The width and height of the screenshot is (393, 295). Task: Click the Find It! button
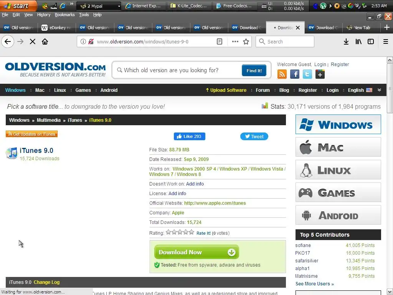pos(254,71)
